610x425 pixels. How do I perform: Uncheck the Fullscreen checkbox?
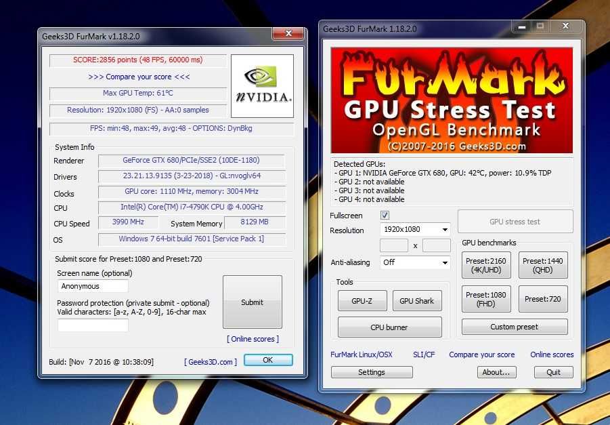click(385, 216)
